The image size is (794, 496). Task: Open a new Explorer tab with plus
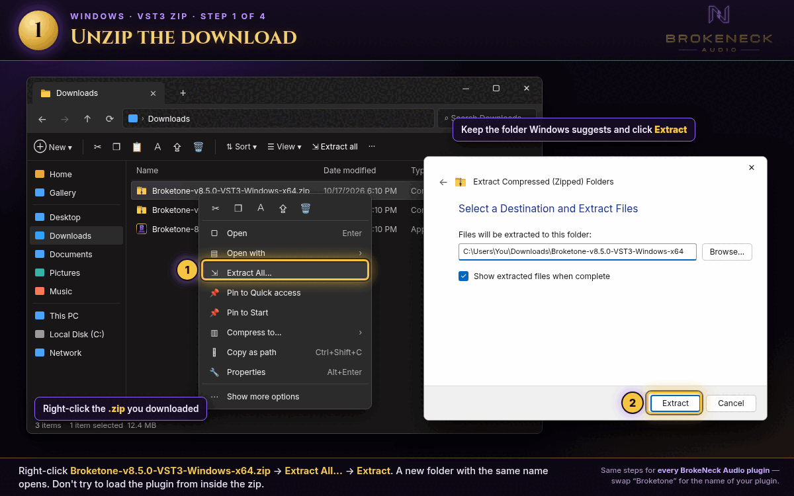(x=183, y=93)
